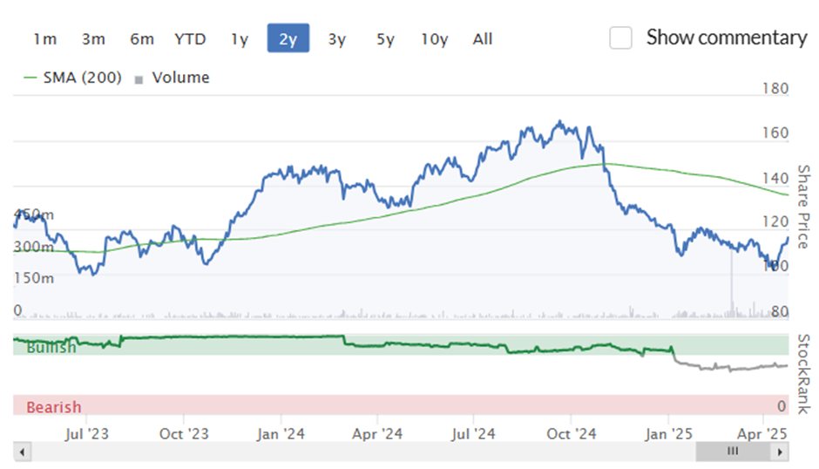Viewport: 819px width, 469px height.
Task: Click the StockRank axis title
Action: coord(803,374)
